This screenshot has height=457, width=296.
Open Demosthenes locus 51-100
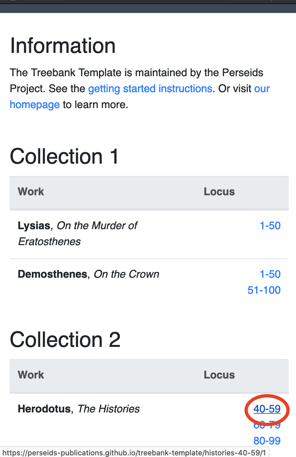click(264, 290)
